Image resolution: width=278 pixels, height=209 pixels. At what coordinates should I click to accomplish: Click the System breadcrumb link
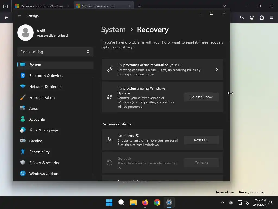click(113, 30)
